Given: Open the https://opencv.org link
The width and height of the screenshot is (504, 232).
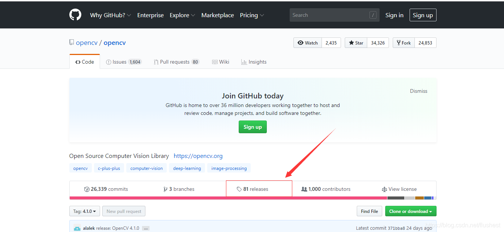Looking at the screenshot, I should [x=198, y=156].
